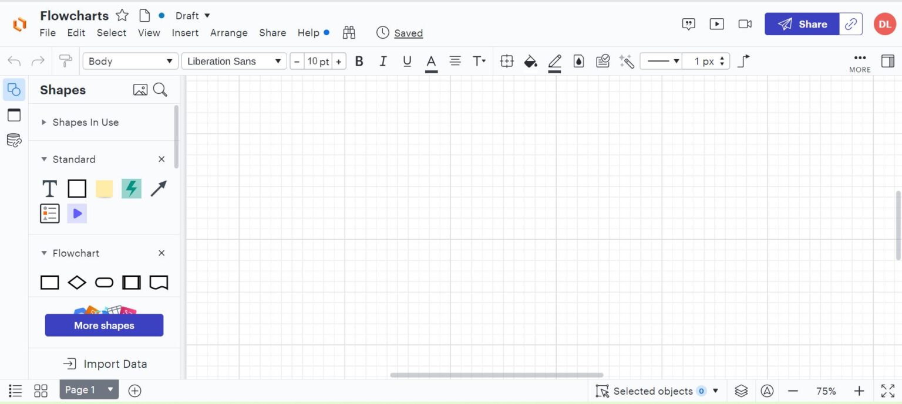
Task: Switch to the Arrange menu
Action: [228, 33]
